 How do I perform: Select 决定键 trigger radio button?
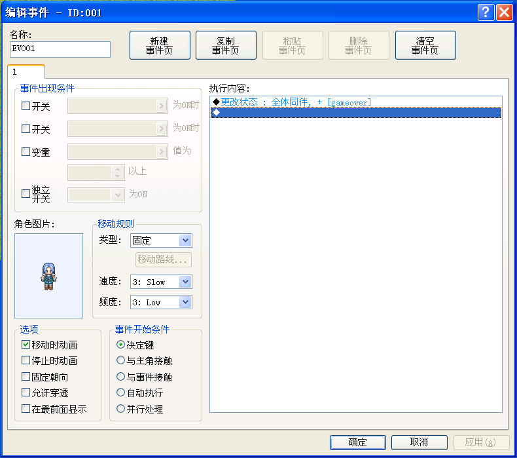[120, 345]
